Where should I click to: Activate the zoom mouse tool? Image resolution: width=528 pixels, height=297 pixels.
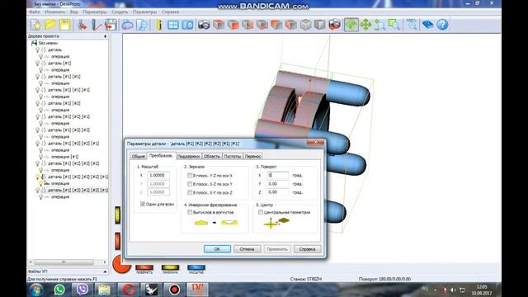(379, 25)
